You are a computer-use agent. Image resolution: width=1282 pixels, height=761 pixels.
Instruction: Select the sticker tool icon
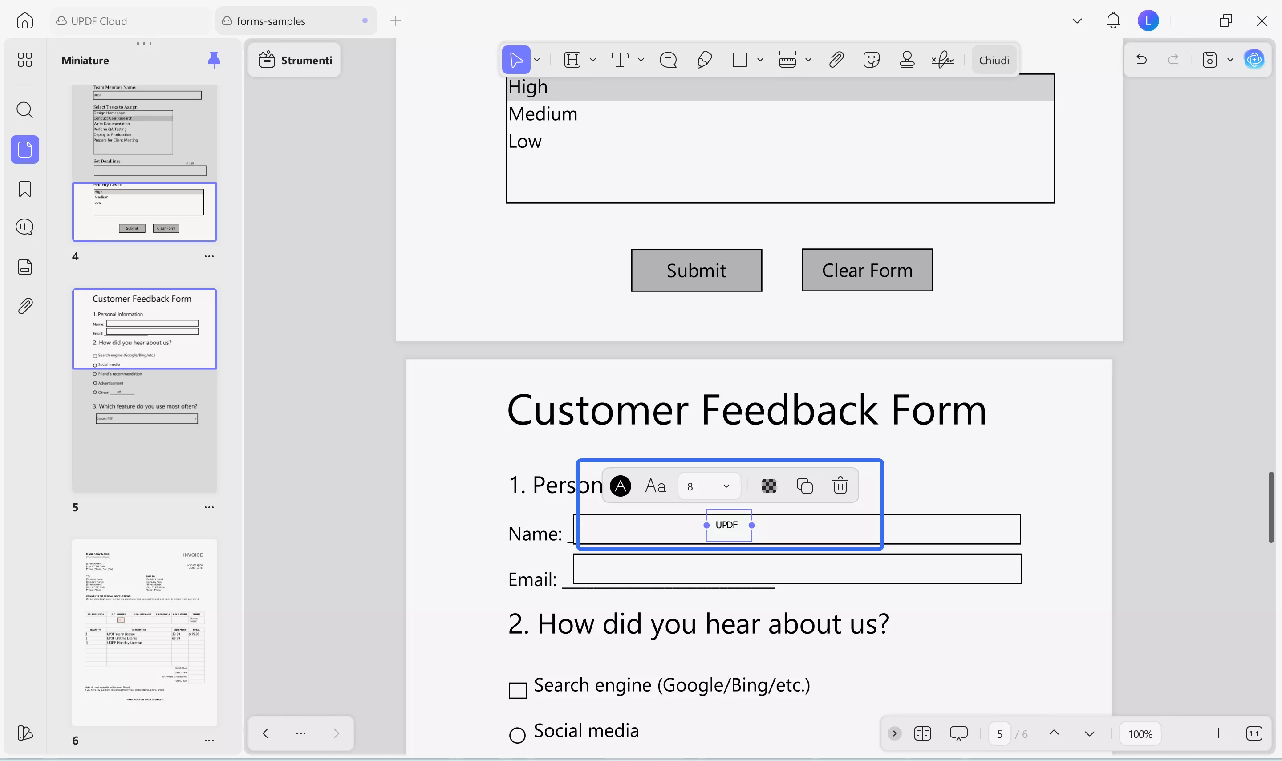click(871, 60)
